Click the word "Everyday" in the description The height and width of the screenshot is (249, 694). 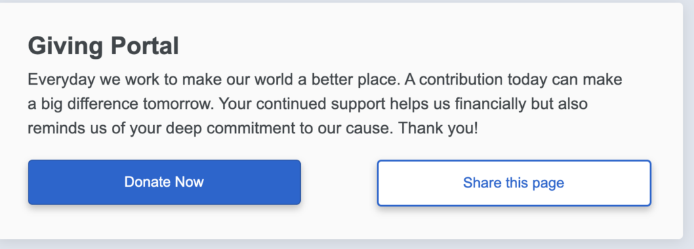pos(62,81)
